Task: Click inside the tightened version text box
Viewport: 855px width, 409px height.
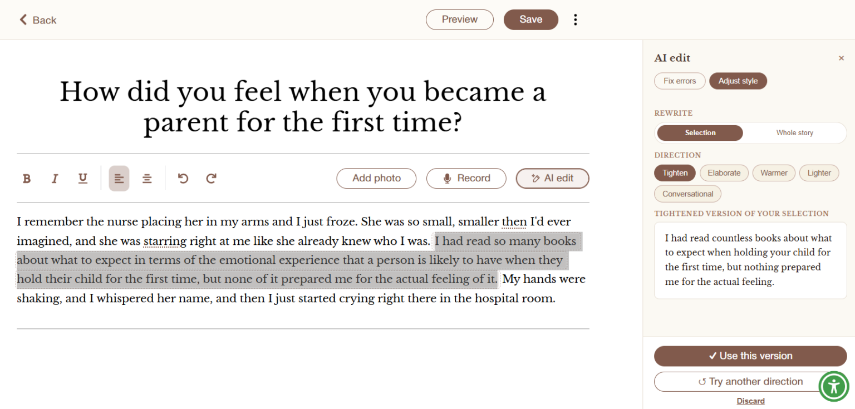Action: [x=750, y=260]
